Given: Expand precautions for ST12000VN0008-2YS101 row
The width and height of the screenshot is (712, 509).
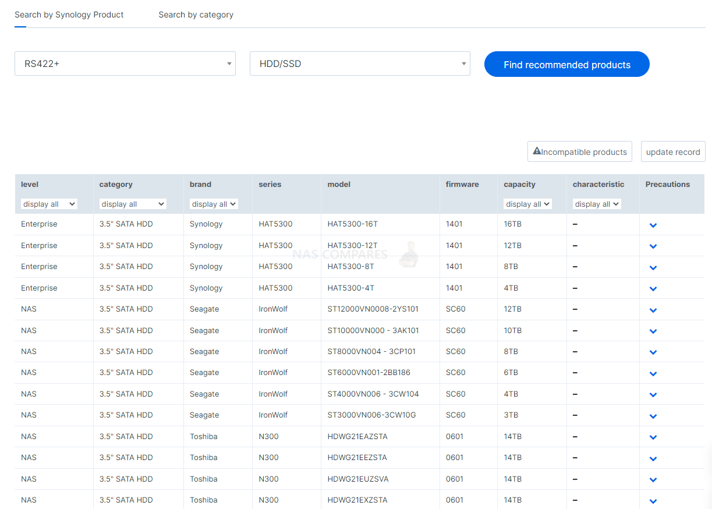Looking at the screenshot, I should 653,310.
